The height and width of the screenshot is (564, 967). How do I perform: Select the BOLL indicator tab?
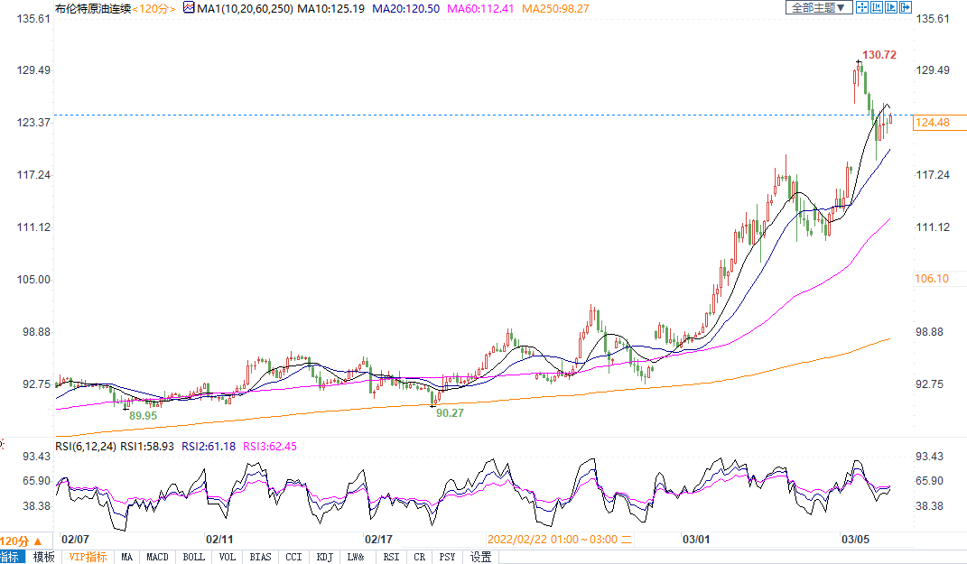click(x=193, y=557)
